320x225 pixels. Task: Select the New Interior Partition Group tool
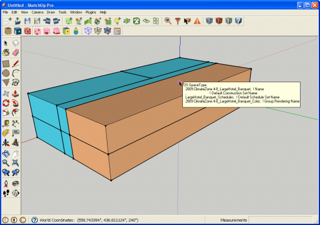pyautogui.click(x=88, y=21)
